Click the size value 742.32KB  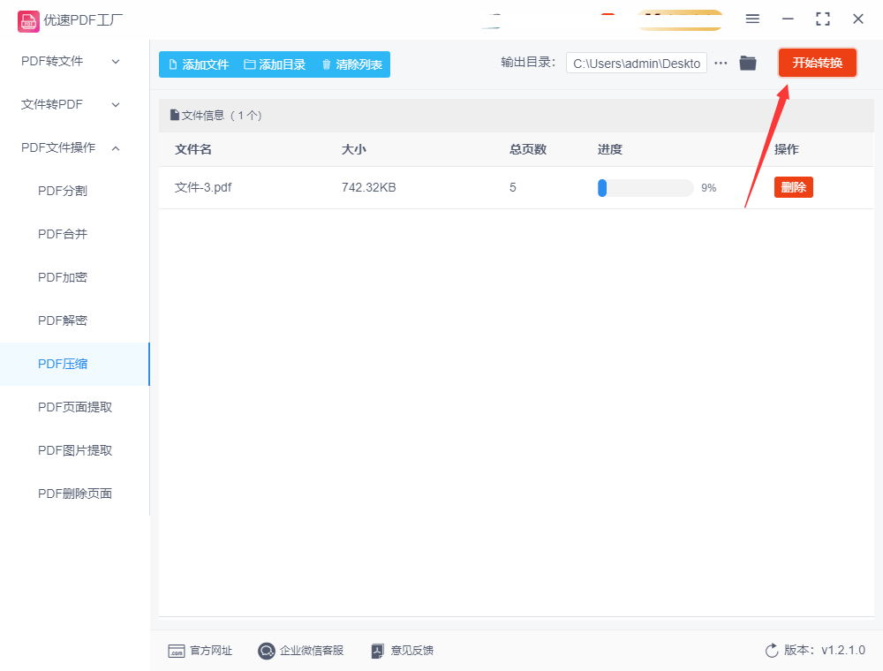[x=369, y=187]
